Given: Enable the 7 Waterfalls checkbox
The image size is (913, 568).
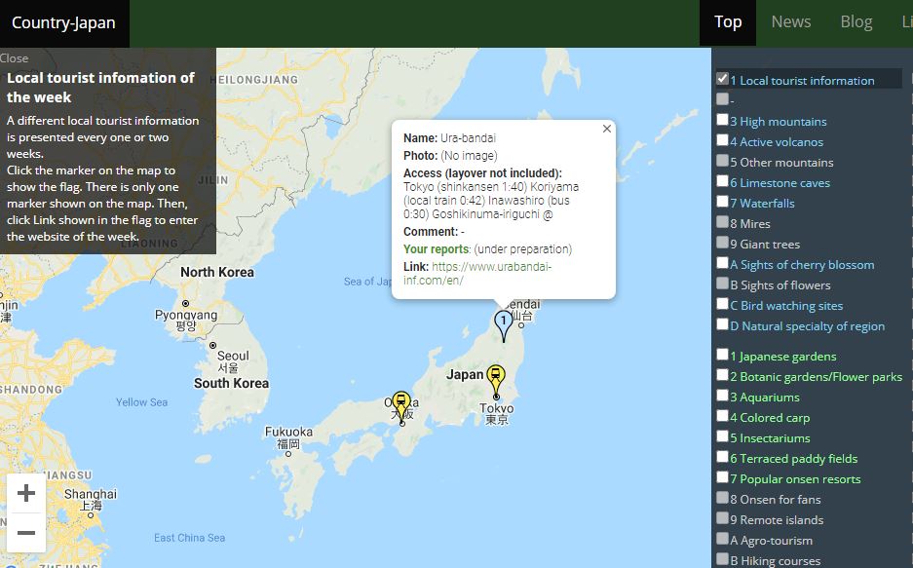Looking at the screenshot, I should 721,202.
